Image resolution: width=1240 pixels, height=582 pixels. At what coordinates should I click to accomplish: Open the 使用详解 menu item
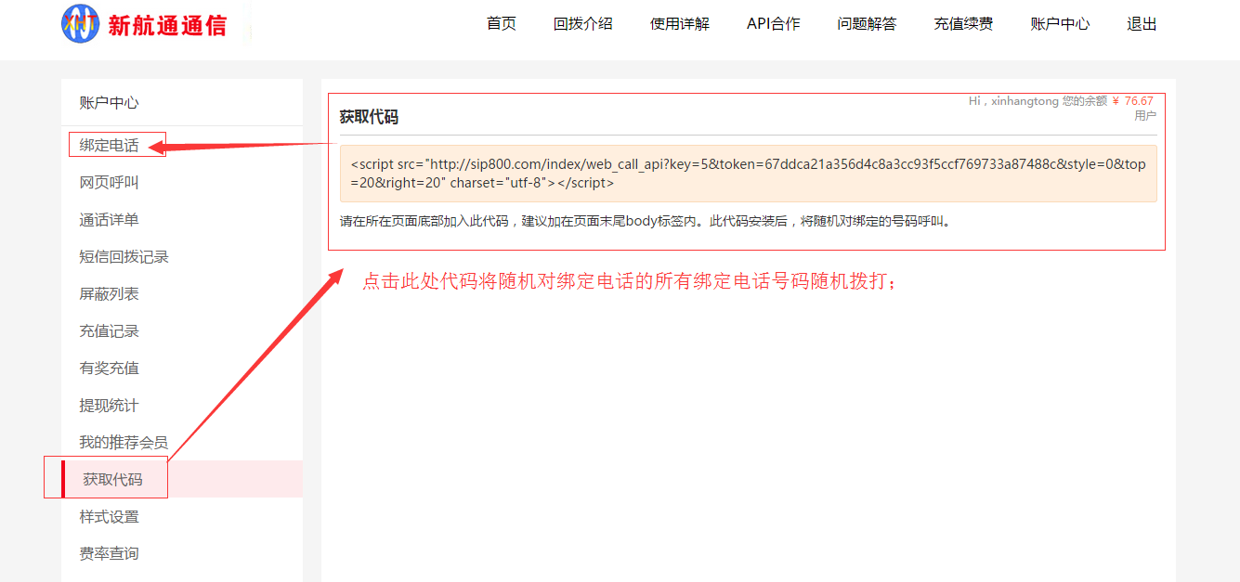coord(680,24)
